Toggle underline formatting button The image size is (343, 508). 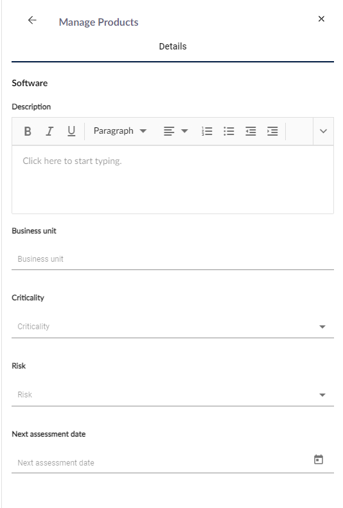[x=71, y=131]
